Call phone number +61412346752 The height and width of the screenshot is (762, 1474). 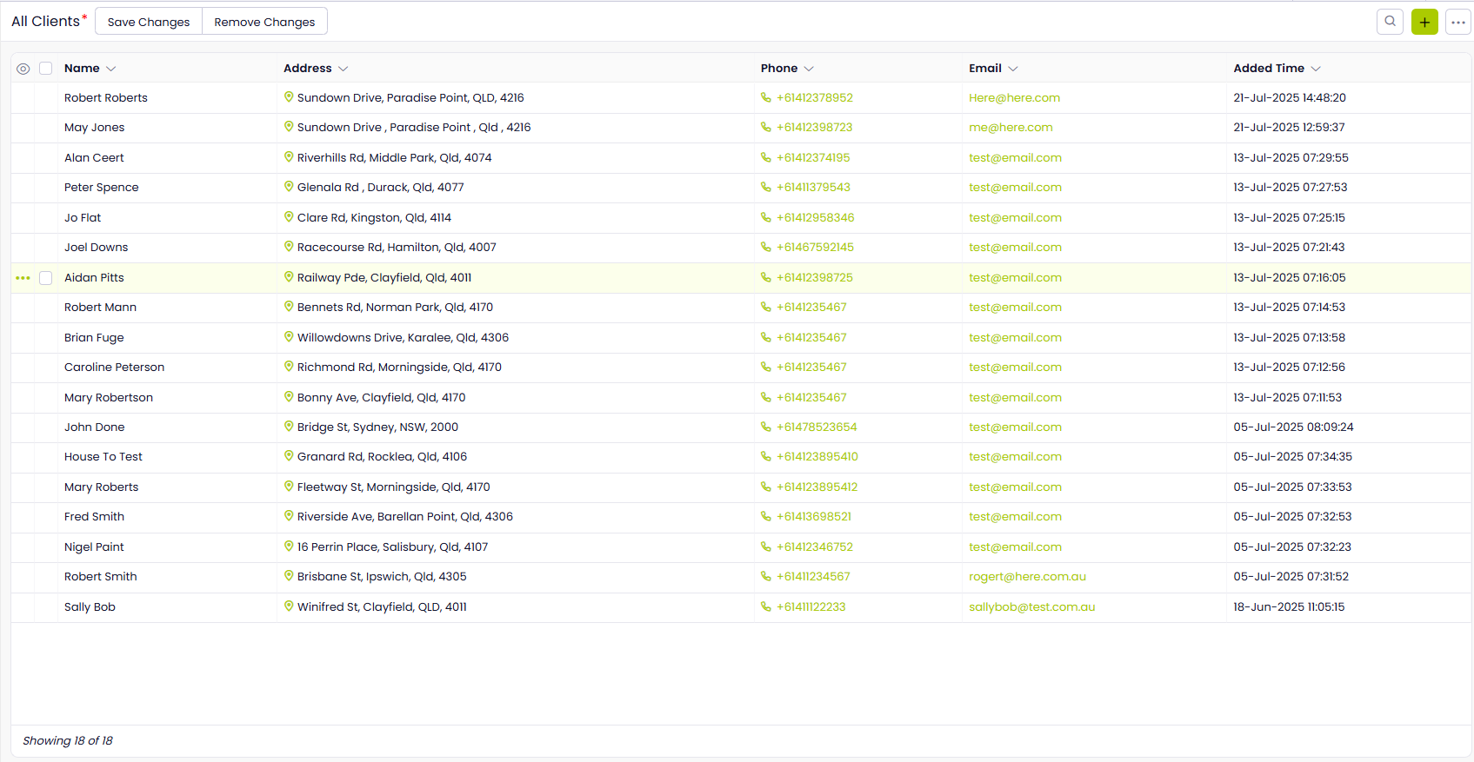[815, 547]
